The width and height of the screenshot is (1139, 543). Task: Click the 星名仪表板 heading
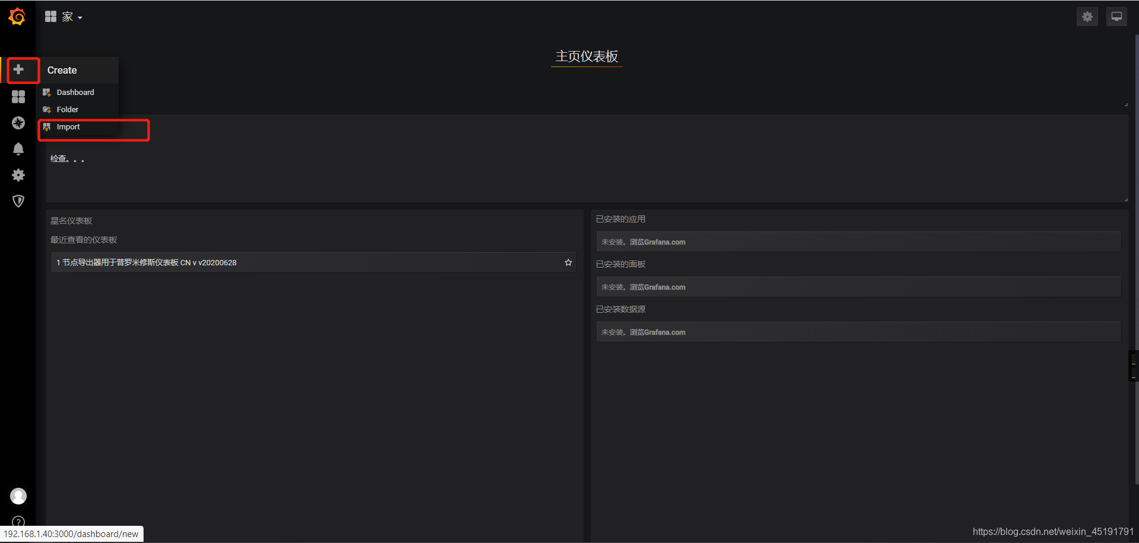[x=71, y=221]
